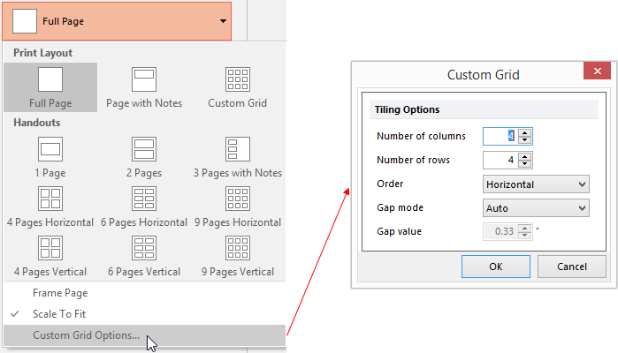The image size is (618, 353).
Task: Expand the Full Page layout dropdown
Action: pyautogui.click(x=223, y=20)
